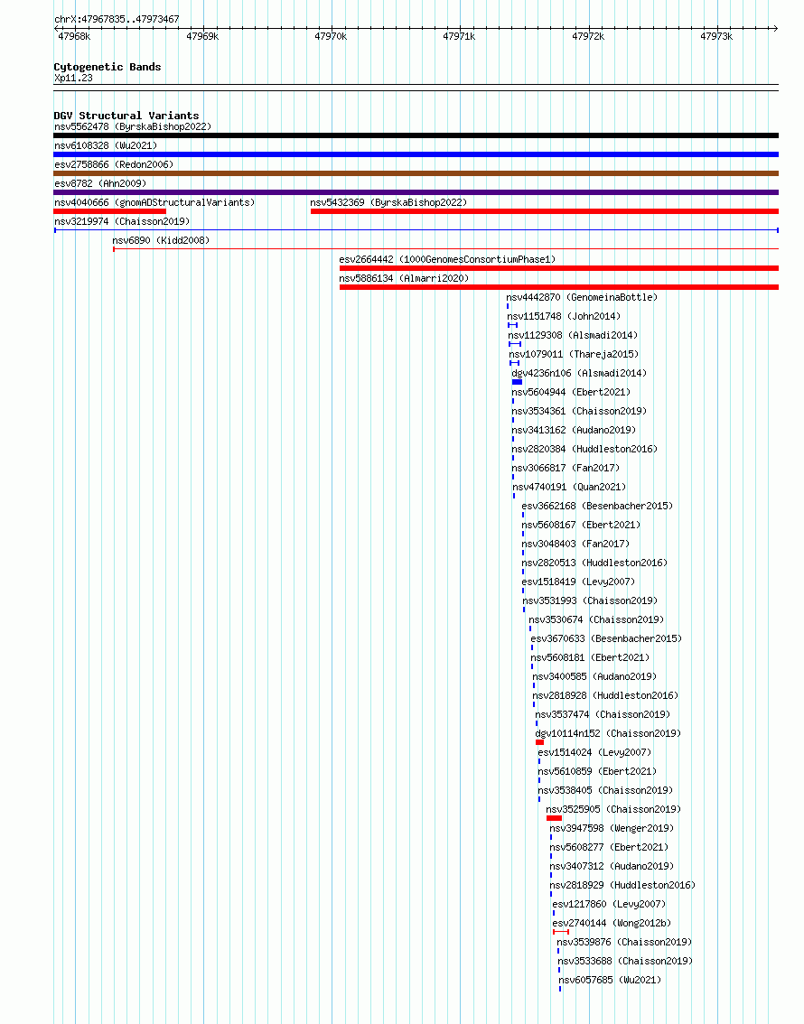Click nsv5608167 (Ebert2021) label

coord(581,525)
